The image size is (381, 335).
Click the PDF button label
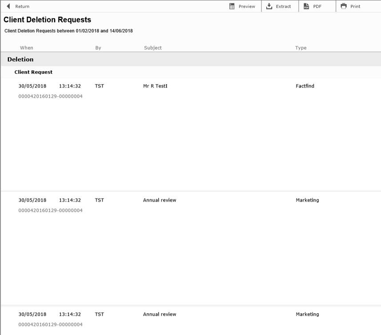tap(317, 7)
